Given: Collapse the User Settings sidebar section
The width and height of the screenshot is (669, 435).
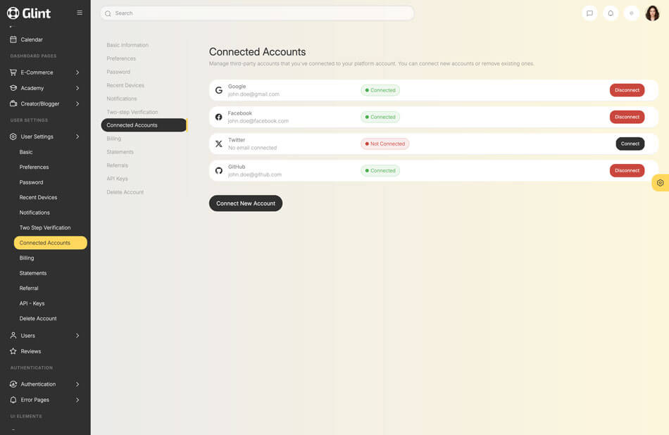Looking at the screenshot, I should point(45,137).
